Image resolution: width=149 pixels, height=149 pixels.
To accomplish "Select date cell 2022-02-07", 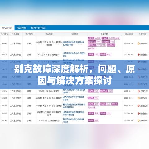I will (129, 43).
